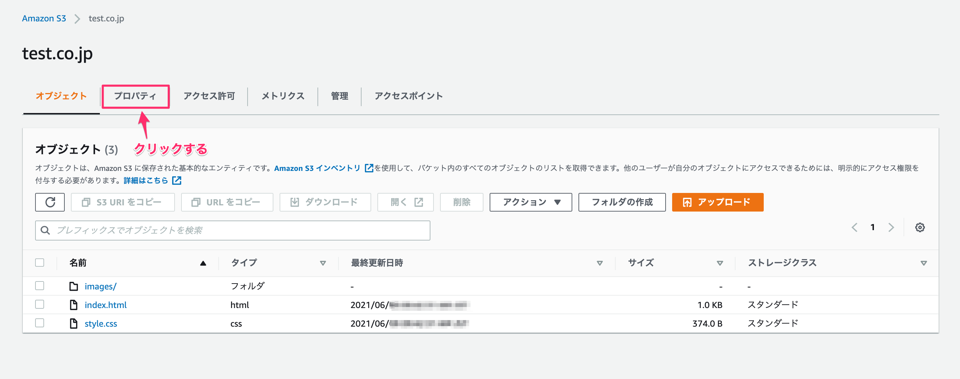Check the checkbox for the images/ row
The image size is (960, 379).
click(40, 286)
